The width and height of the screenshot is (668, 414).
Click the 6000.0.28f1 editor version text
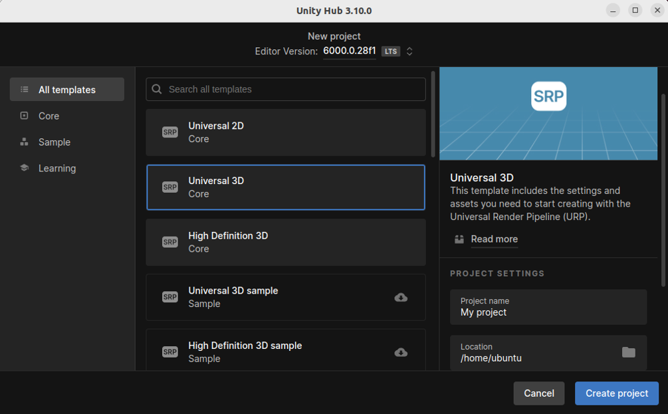click(x=350, y=51)
